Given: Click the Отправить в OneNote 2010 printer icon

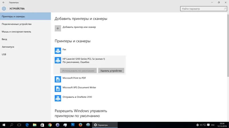Looking at the screenshot, I should (x=58, y=98).
